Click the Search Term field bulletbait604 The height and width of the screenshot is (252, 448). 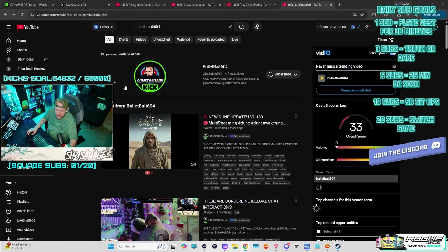357,178
